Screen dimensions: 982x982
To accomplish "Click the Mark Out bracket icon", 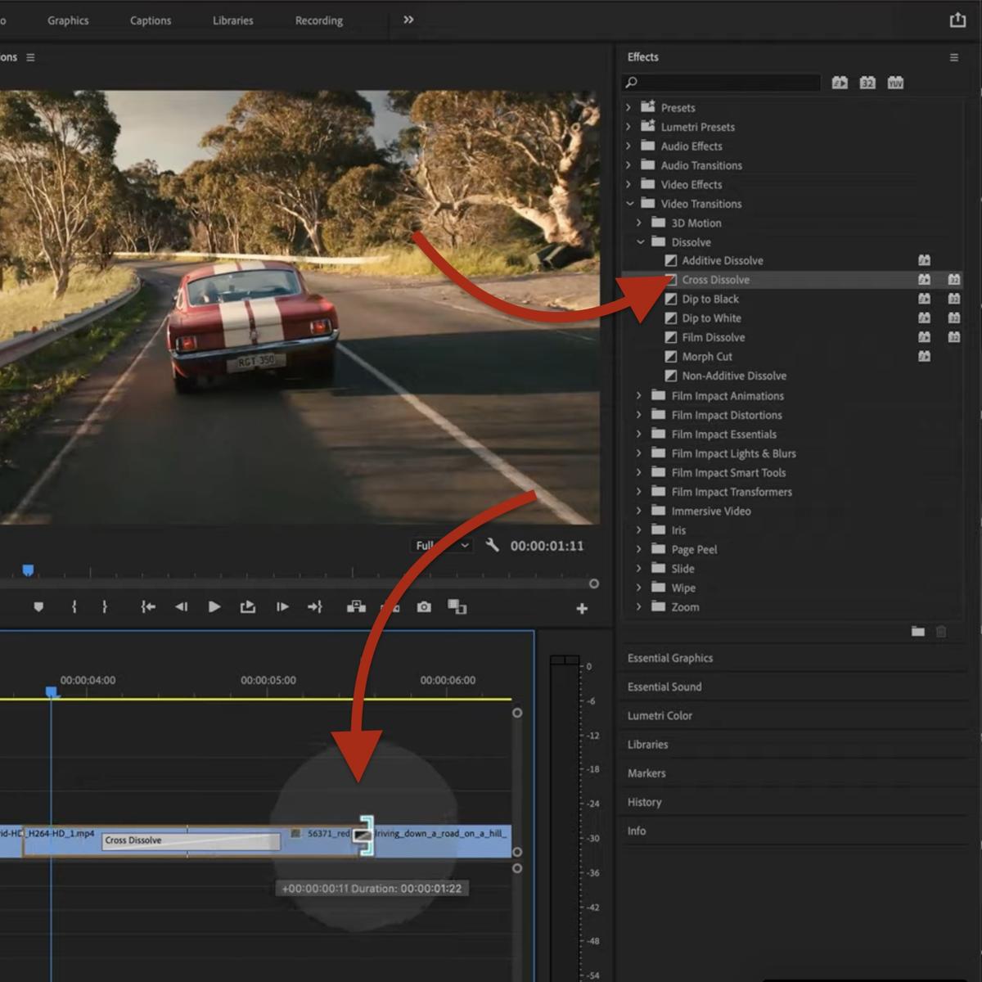I will 104,607.
